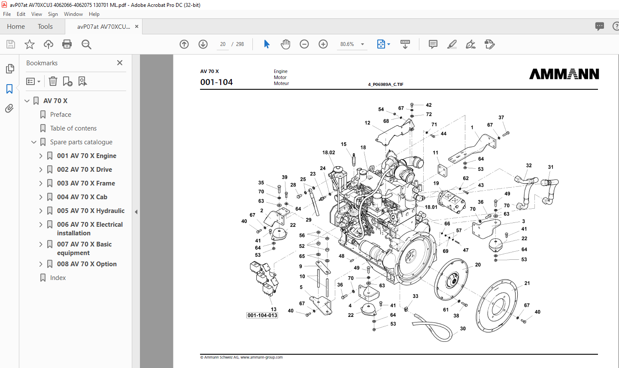
Task: Expand the 004 AV 70 X Cab bookmark
Action: (41, 197)
